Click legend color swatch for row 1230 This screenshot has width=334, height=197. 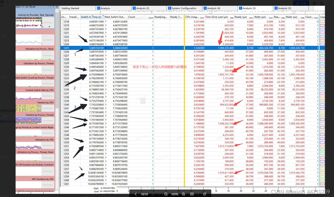pyautogui.click(x=322, y=67)
